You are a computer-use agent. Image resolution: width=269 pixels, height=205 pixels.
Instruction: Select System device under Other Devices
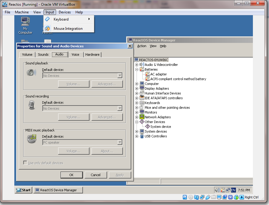click(x=160, y=127)
